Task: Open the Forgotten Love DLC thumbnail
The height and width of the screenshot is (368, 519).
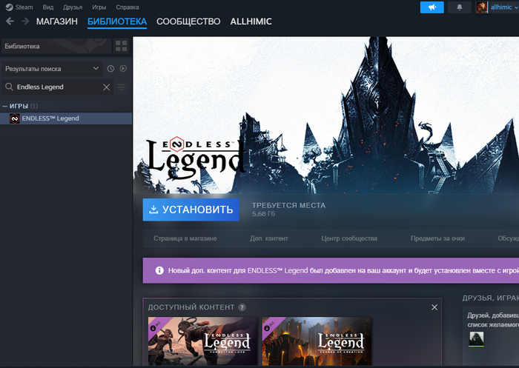Action: pos(202,341)
